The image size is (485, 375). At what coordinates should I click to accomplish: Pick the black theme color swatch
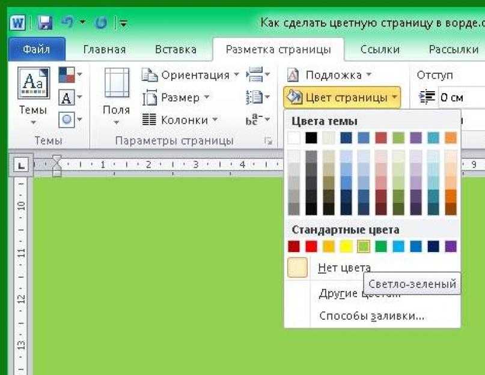pyautogui.click(x=311, y=138)
